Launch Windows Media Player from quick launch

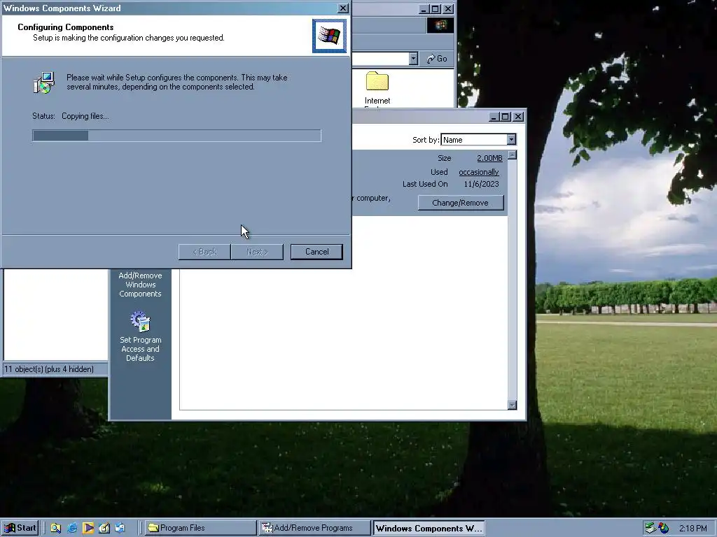coord(88,528)
